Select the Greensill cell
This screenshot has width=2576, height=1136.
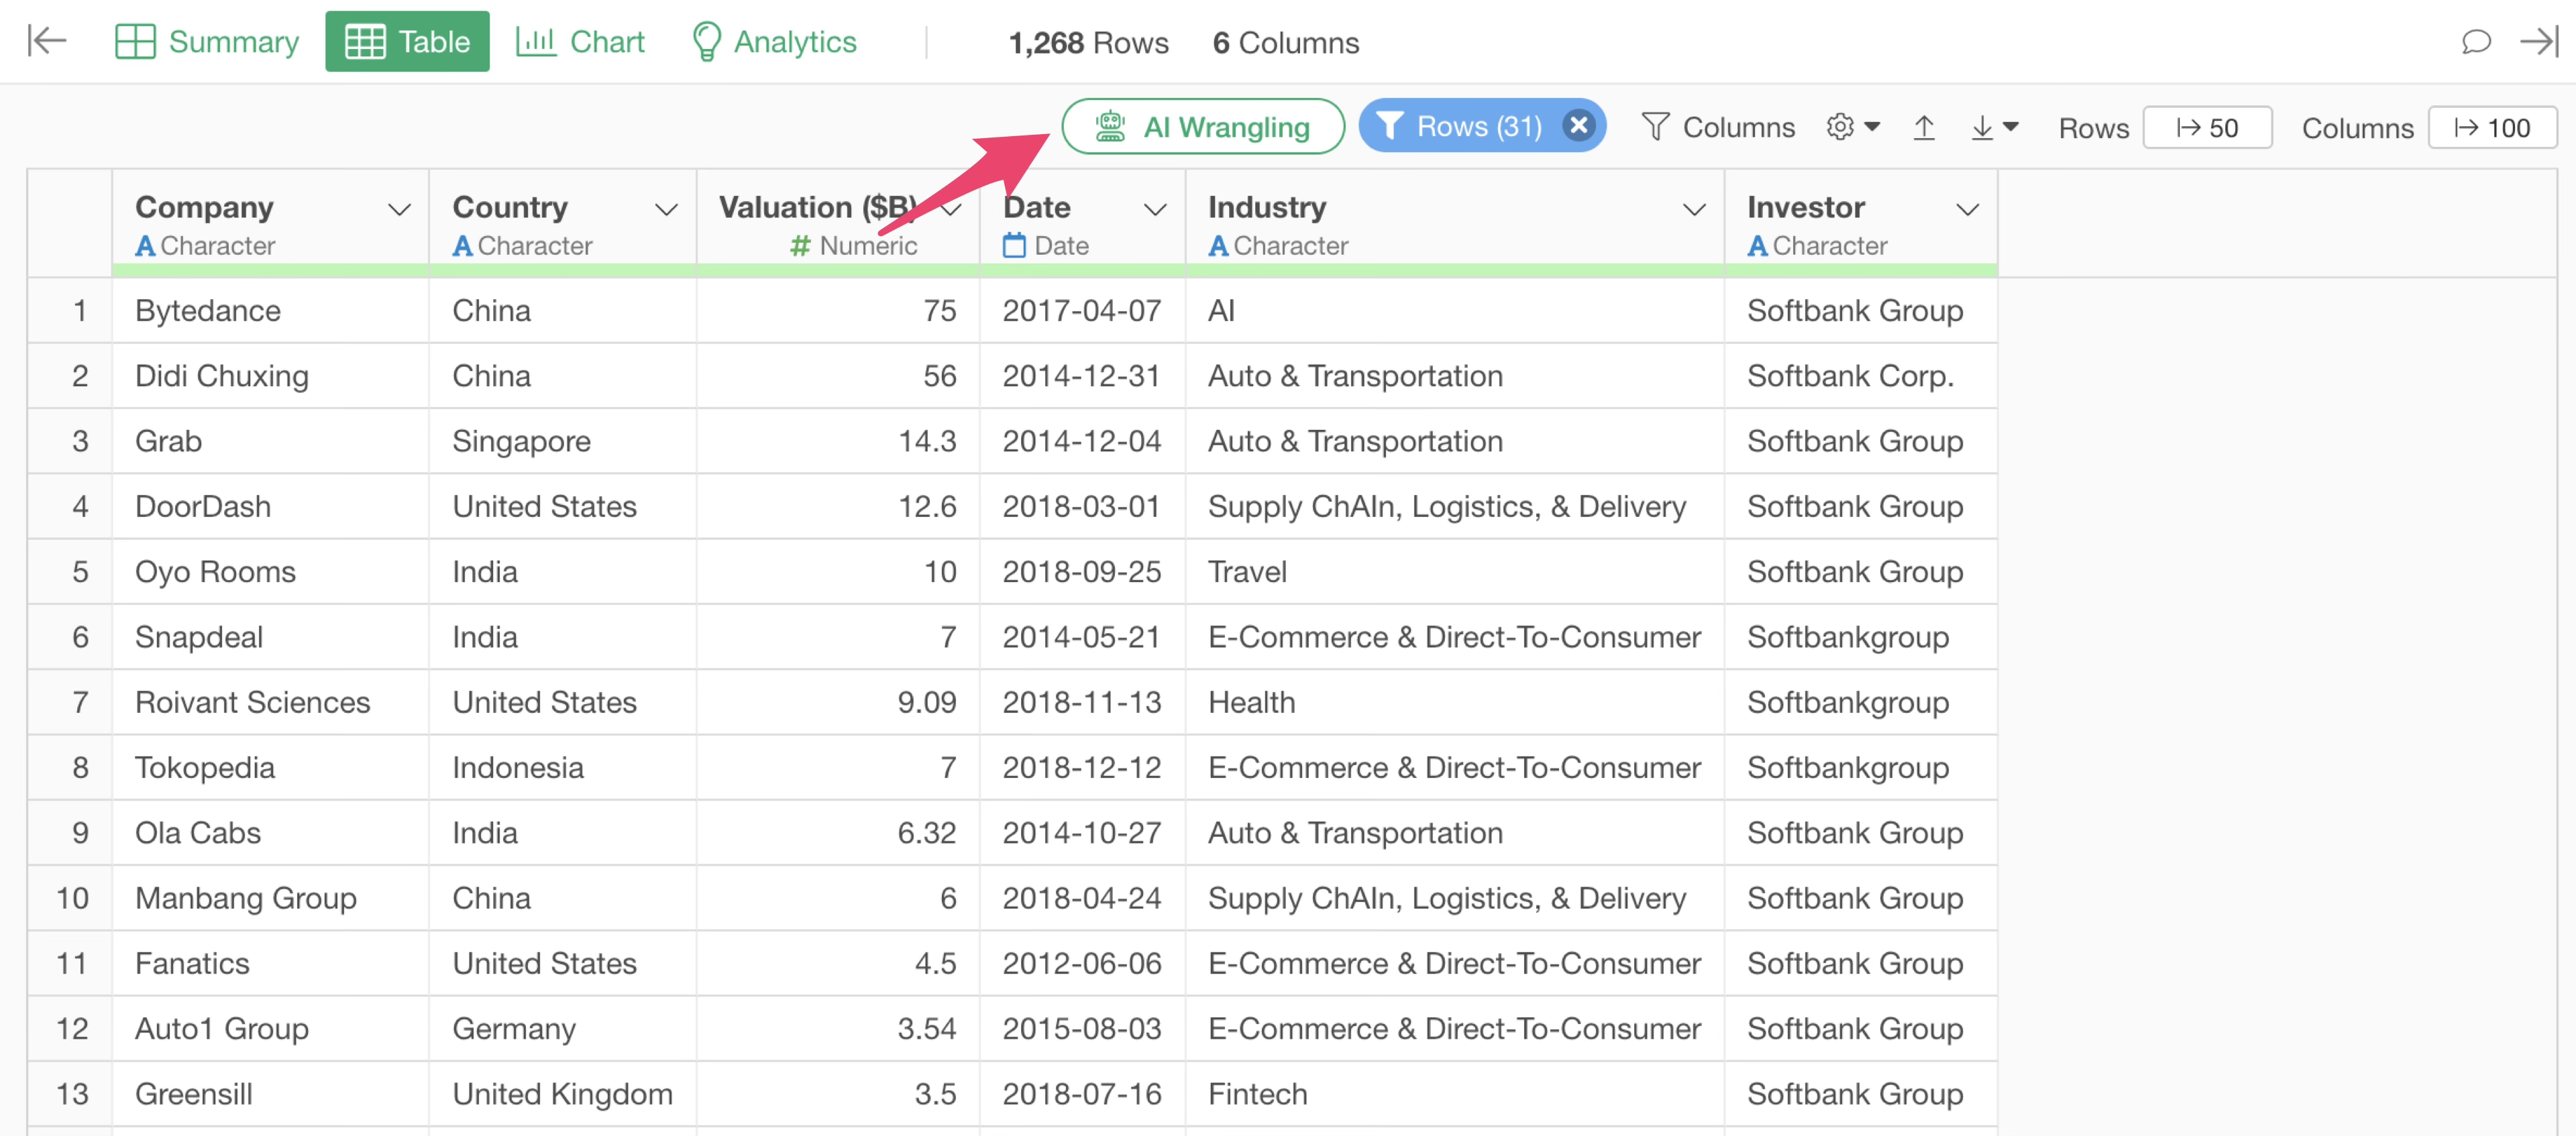(x=270, y=1094)
